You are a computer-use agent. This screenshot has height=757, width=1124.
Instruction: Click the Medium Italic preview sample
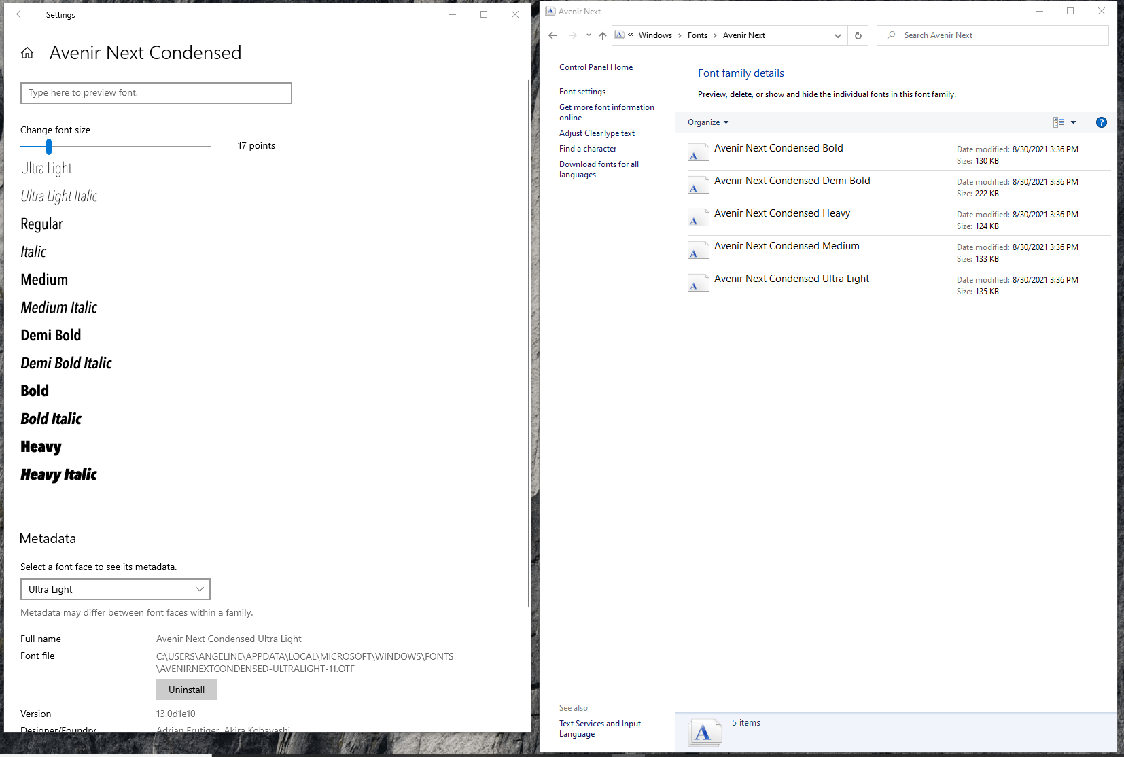pos(59,308)
